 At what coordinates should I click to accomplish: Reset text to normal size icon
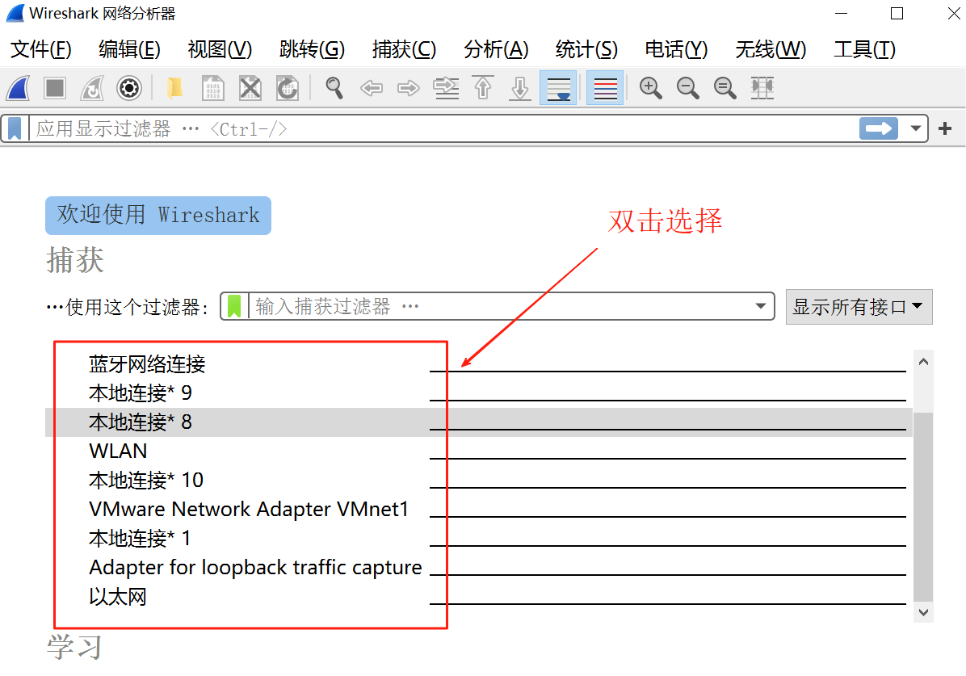[x=724, y=88]
